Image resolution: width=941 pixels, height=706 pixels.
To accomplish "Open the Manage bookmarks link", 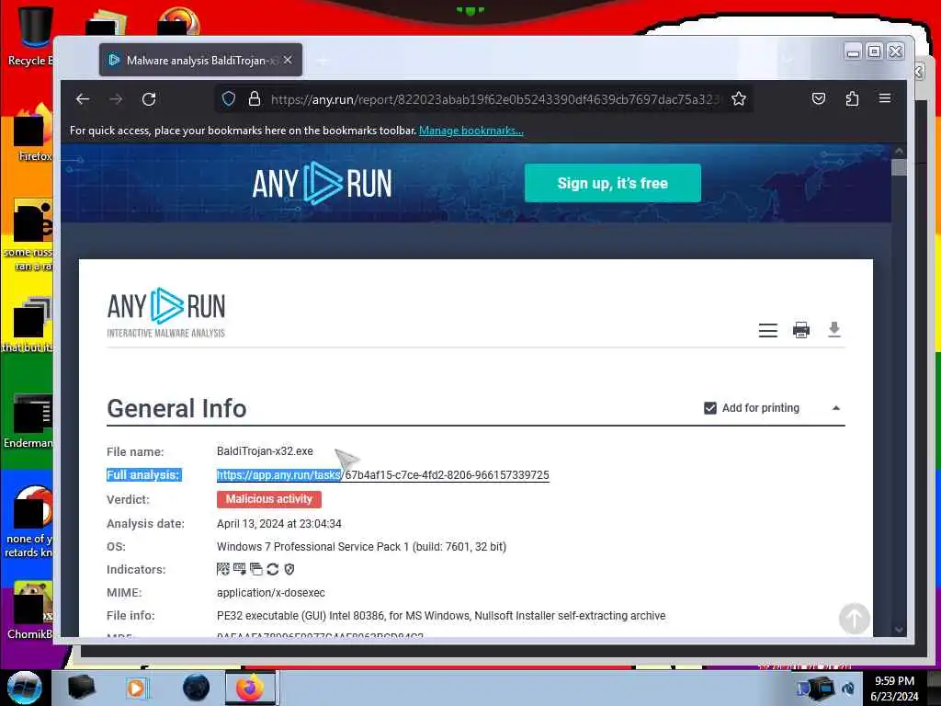I will click(471, 131).
